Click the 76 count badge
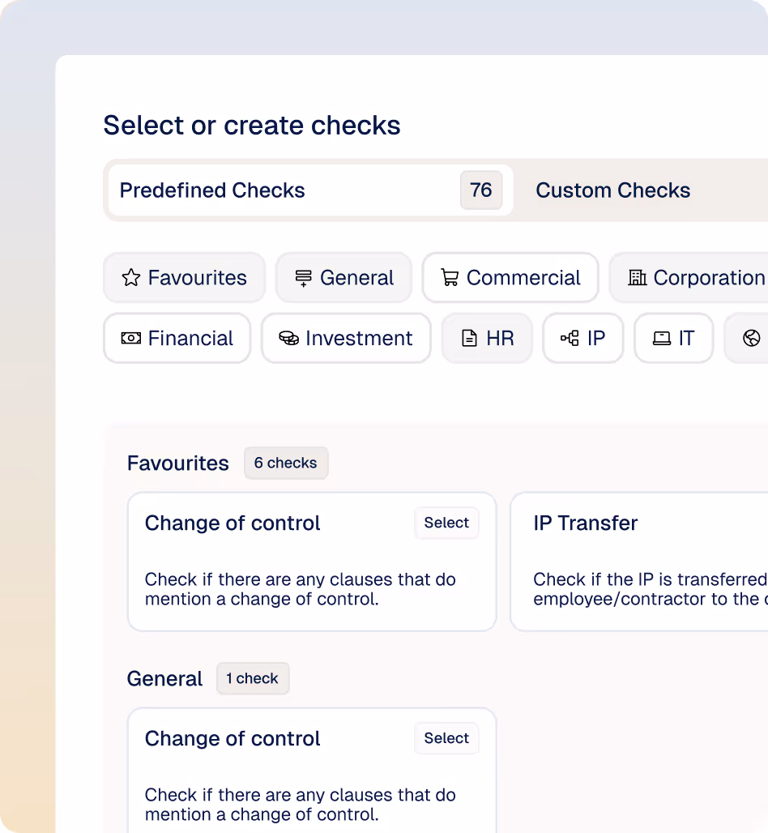Image resolution: width=768 pixels, height=833 pixels. click(481, 190)
